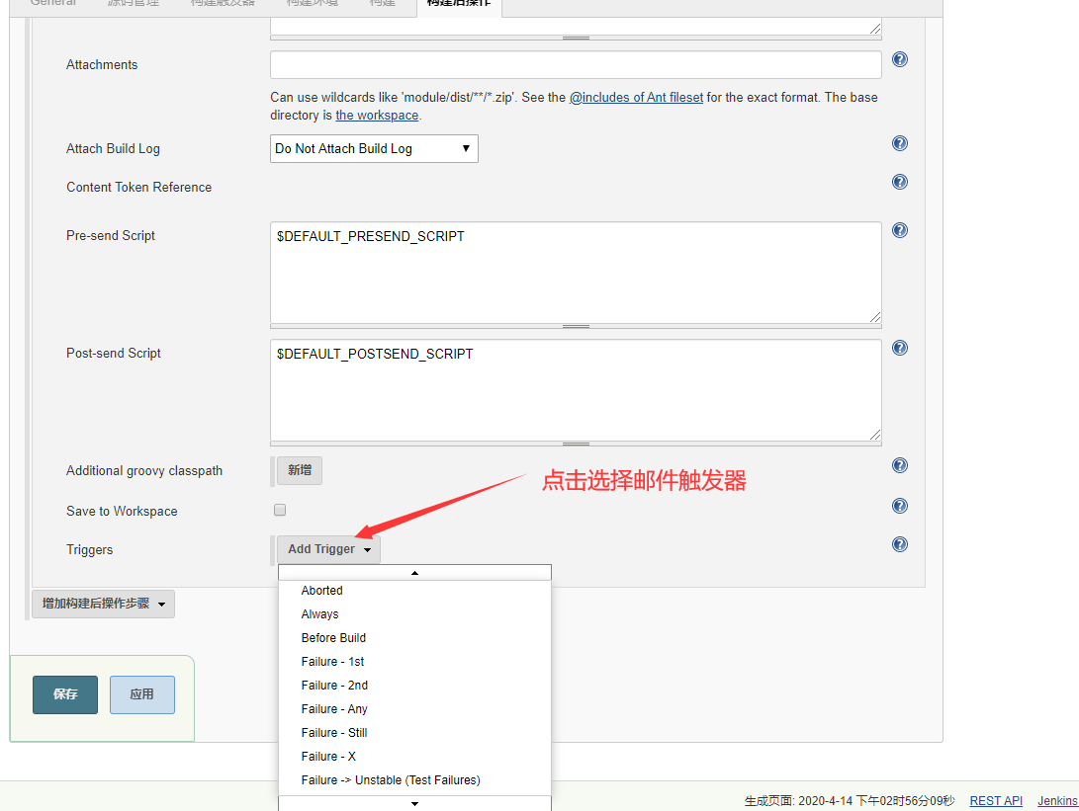The height and width of the screenshot is (811, 1079).
Task: Enable the Save to Workspace checkbox
Action: click(x=280, y=511)
